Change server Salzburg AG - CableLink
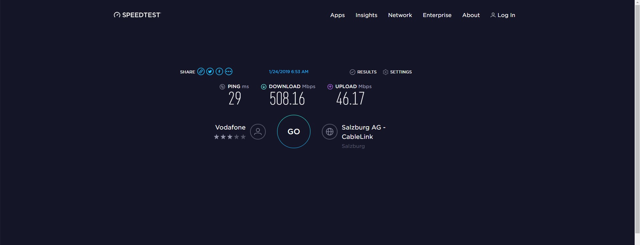Viewport: 640px width, 245px height. coord(364,132)
